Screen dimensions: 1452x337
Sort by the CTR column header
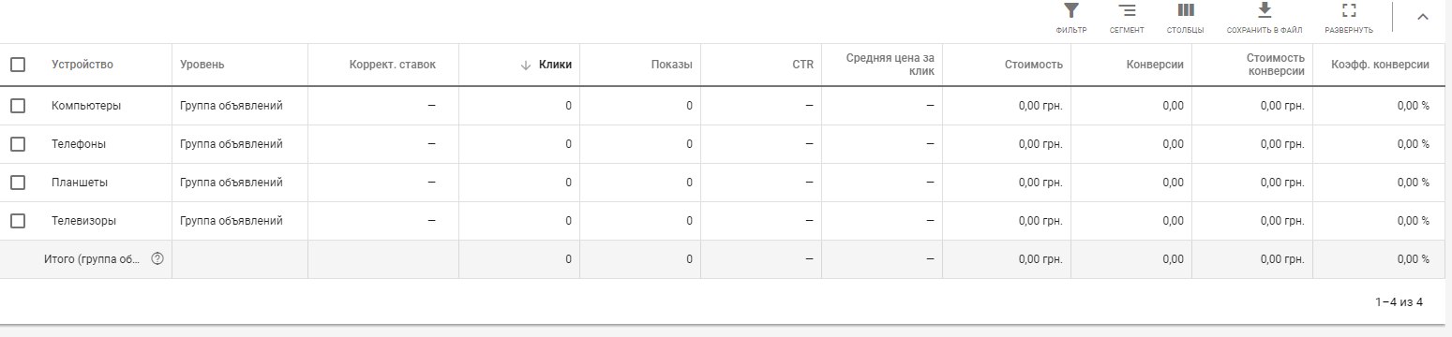(802, 65)
